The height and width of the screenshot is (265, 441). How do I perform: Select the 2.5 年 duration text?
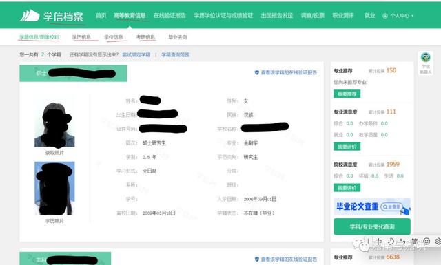pos(150,157)
